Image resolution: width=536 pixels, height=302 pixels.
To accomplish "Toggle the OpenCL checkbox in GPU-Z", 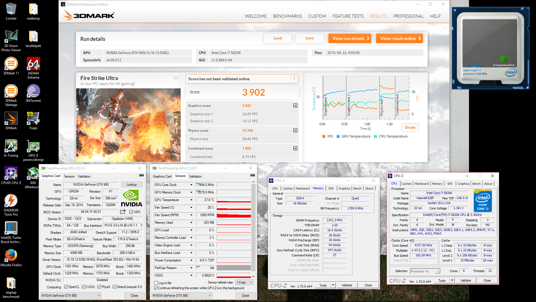I will tap(66, 287).
